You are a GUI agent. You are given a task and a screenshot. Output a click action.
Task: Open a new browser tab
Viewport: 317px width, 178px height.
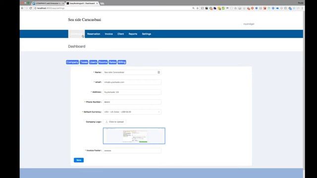click(x=102, y=3)
